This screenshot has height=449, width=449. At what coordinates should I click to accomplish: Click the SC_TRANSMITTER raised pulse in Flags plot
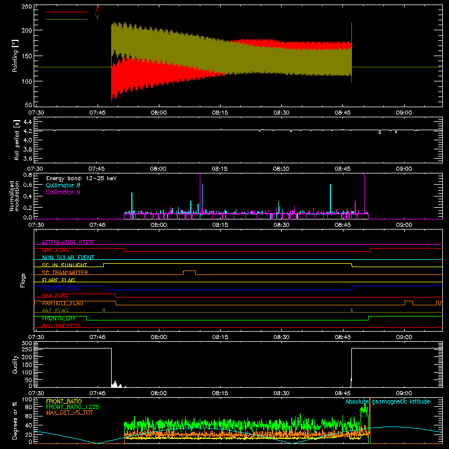(190, 272)
